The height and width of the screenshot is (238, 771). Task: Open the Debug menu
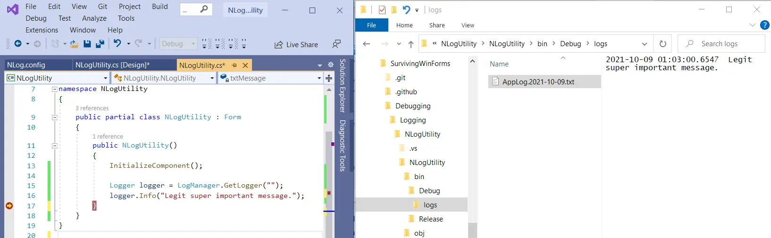pos(36,18)
